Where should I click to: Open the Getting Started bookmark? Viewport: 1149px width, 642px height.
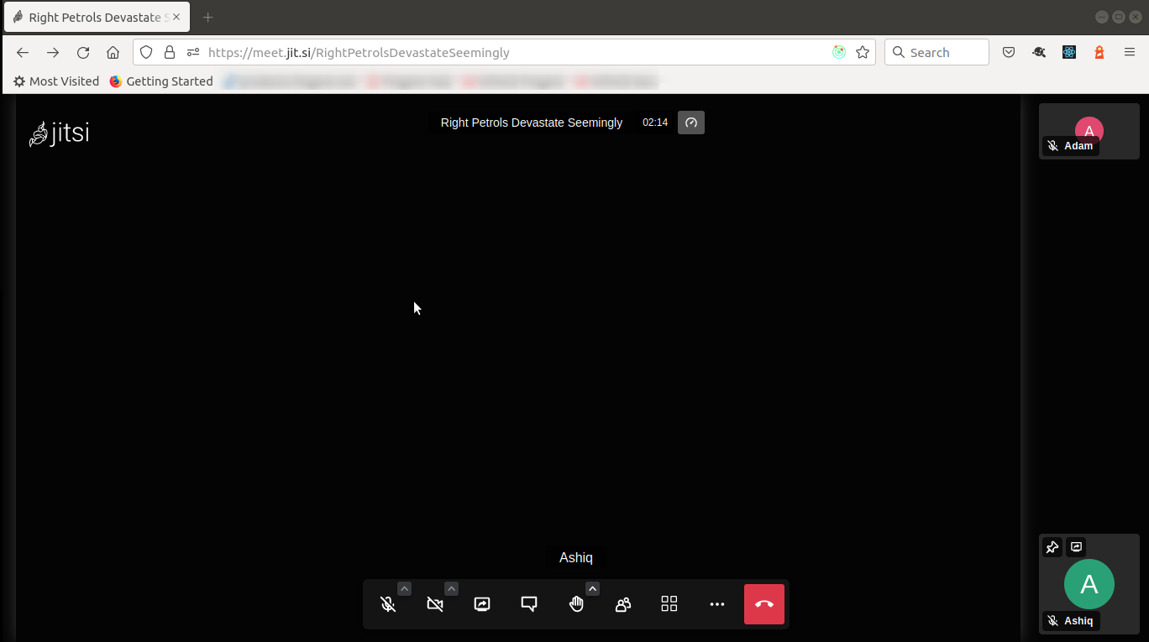[160, 81]
